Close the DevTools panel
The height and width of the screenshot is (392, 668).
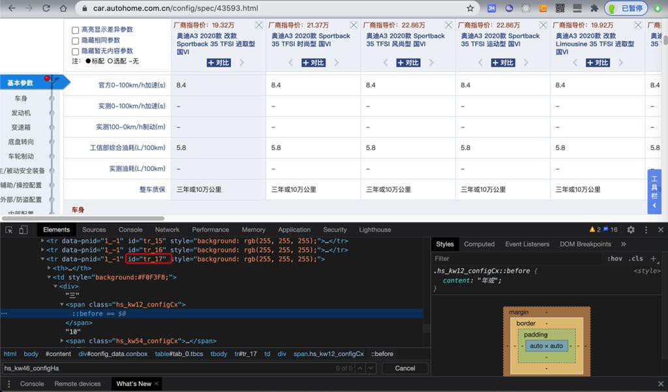click(661, 230)
